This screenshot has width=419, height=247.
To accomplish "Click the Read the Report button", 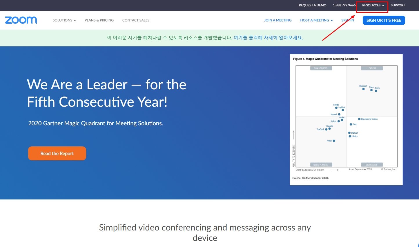I will 57,153.
